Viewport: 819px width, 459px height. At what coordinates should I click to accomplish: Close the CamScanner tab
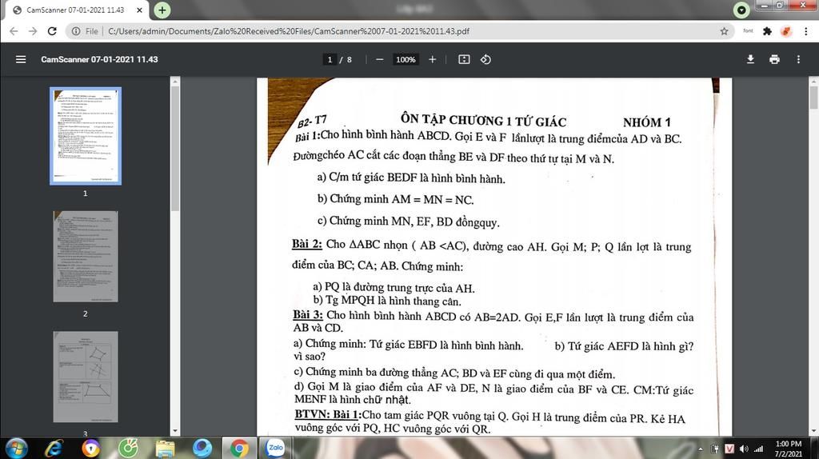click(x=139, y=10)
